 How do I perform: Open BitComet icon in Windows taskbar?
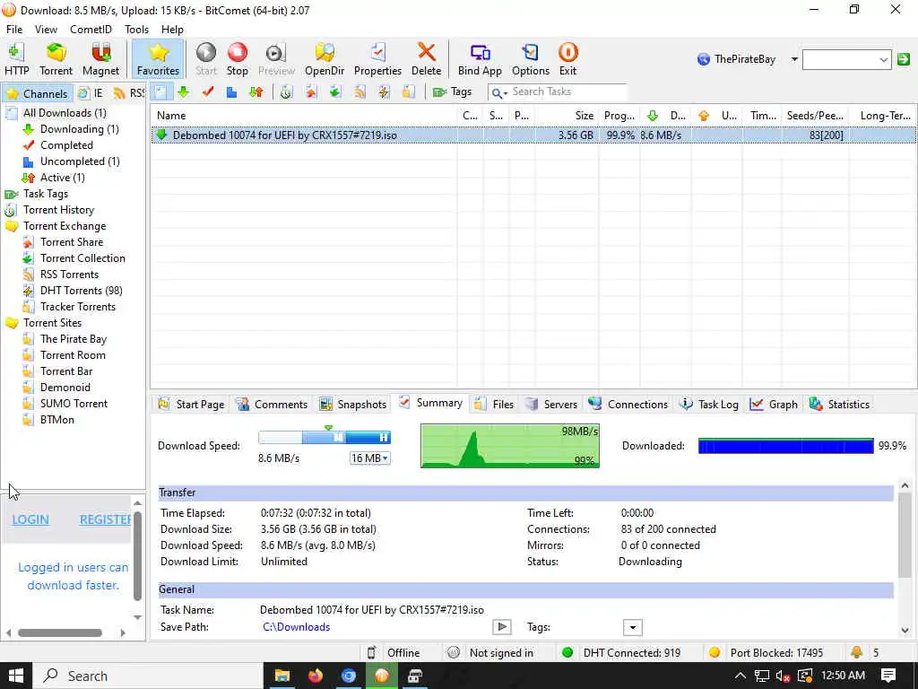[x=382, y=676]
